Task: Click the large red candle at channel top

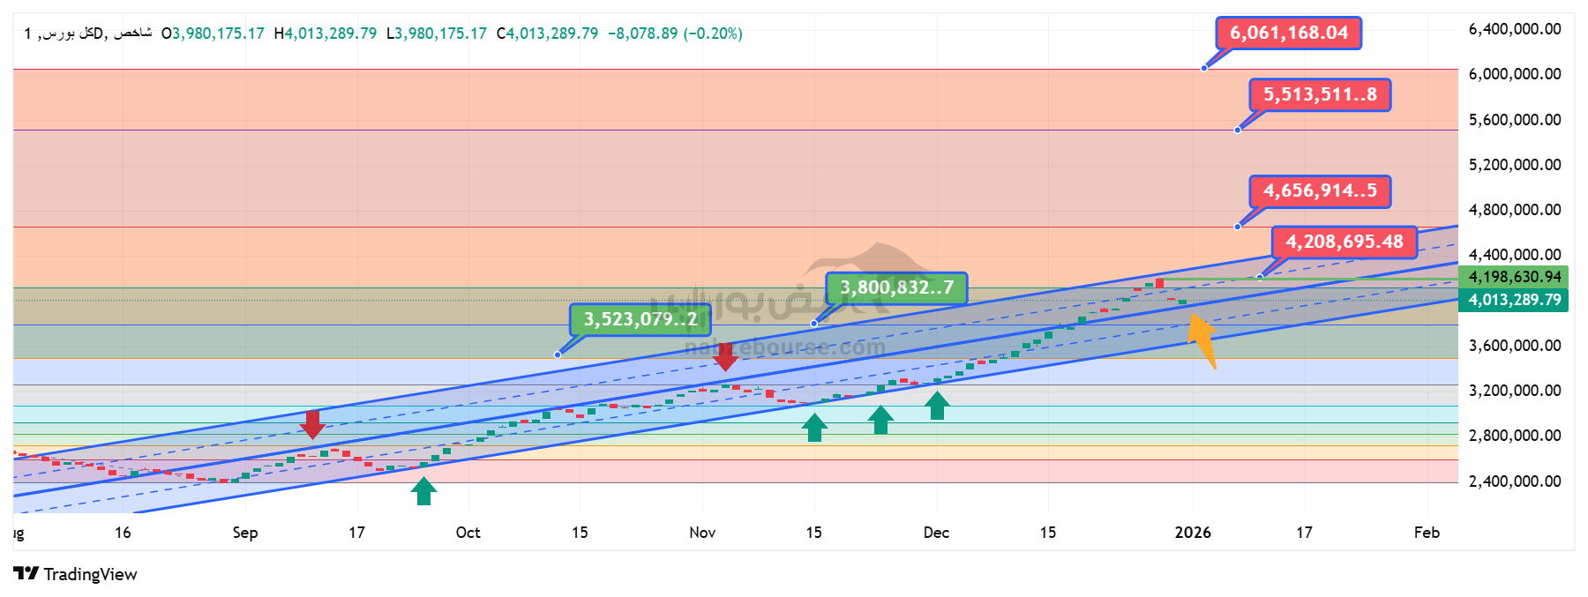Action: point(1159,283)
